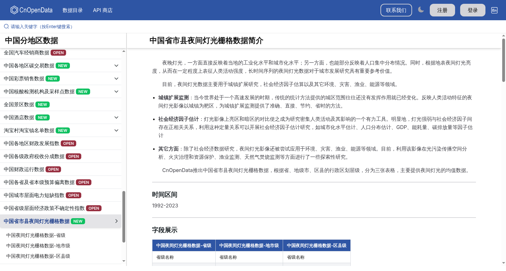
Task: Click main page scrollbar down arrow
Action: 503,263
